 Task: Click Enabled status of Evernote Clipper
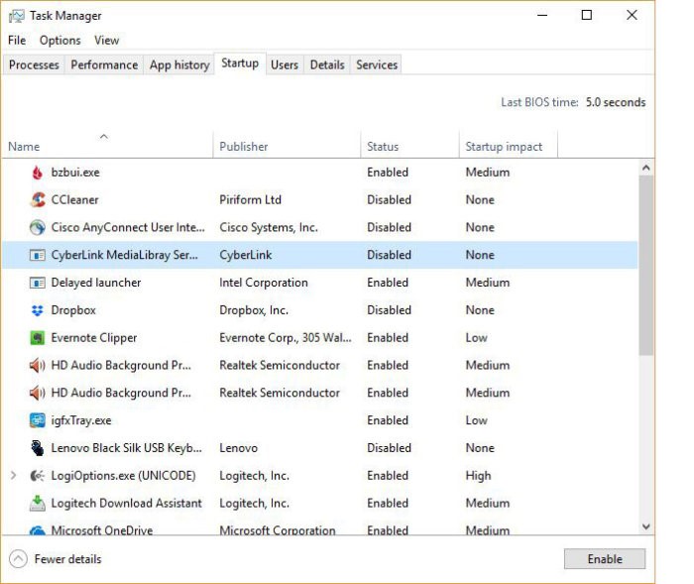tap(388, 338)
